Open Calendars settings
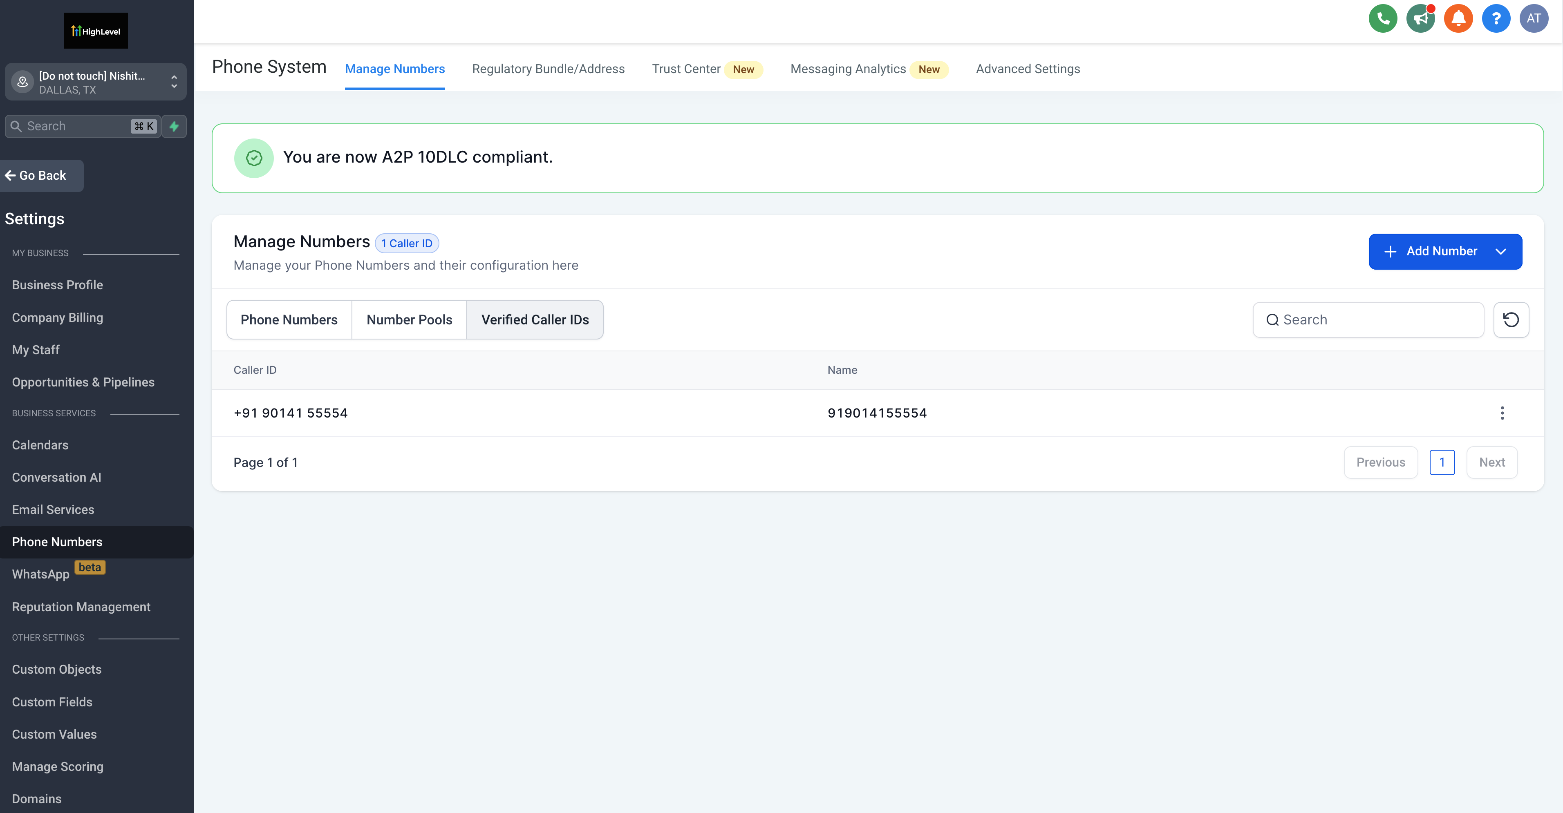This screenshot has height=813, width=1563. coord(40,445)
